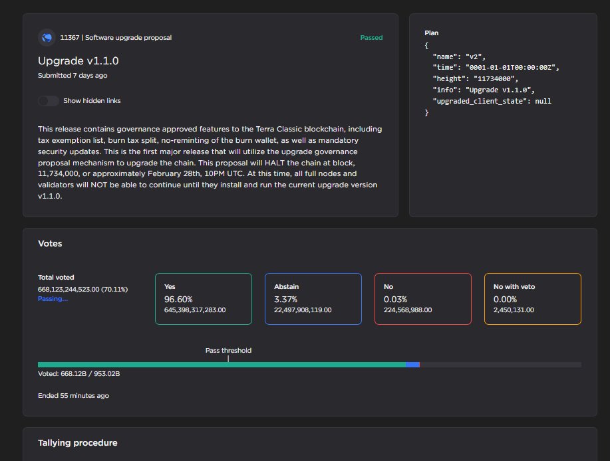Image resolution: width=610 pixels, height=461 pixels.
Task: Click the Pass threshold marker
Action: pos(228,354)
